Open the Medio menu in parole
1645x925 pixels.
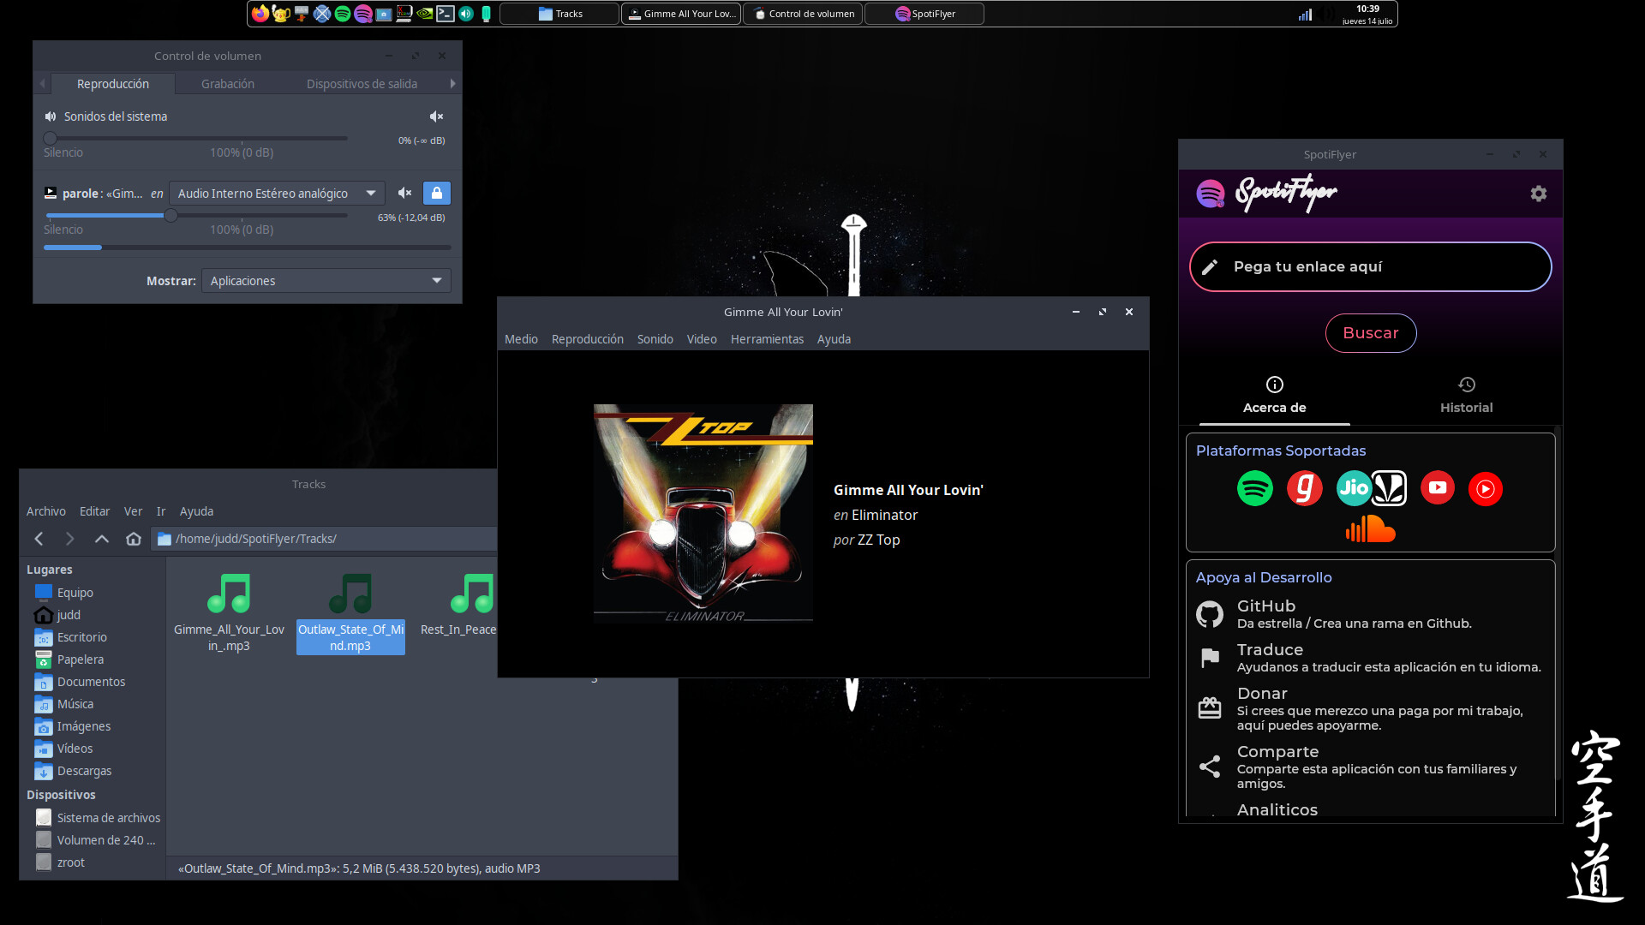click(521, 339)
